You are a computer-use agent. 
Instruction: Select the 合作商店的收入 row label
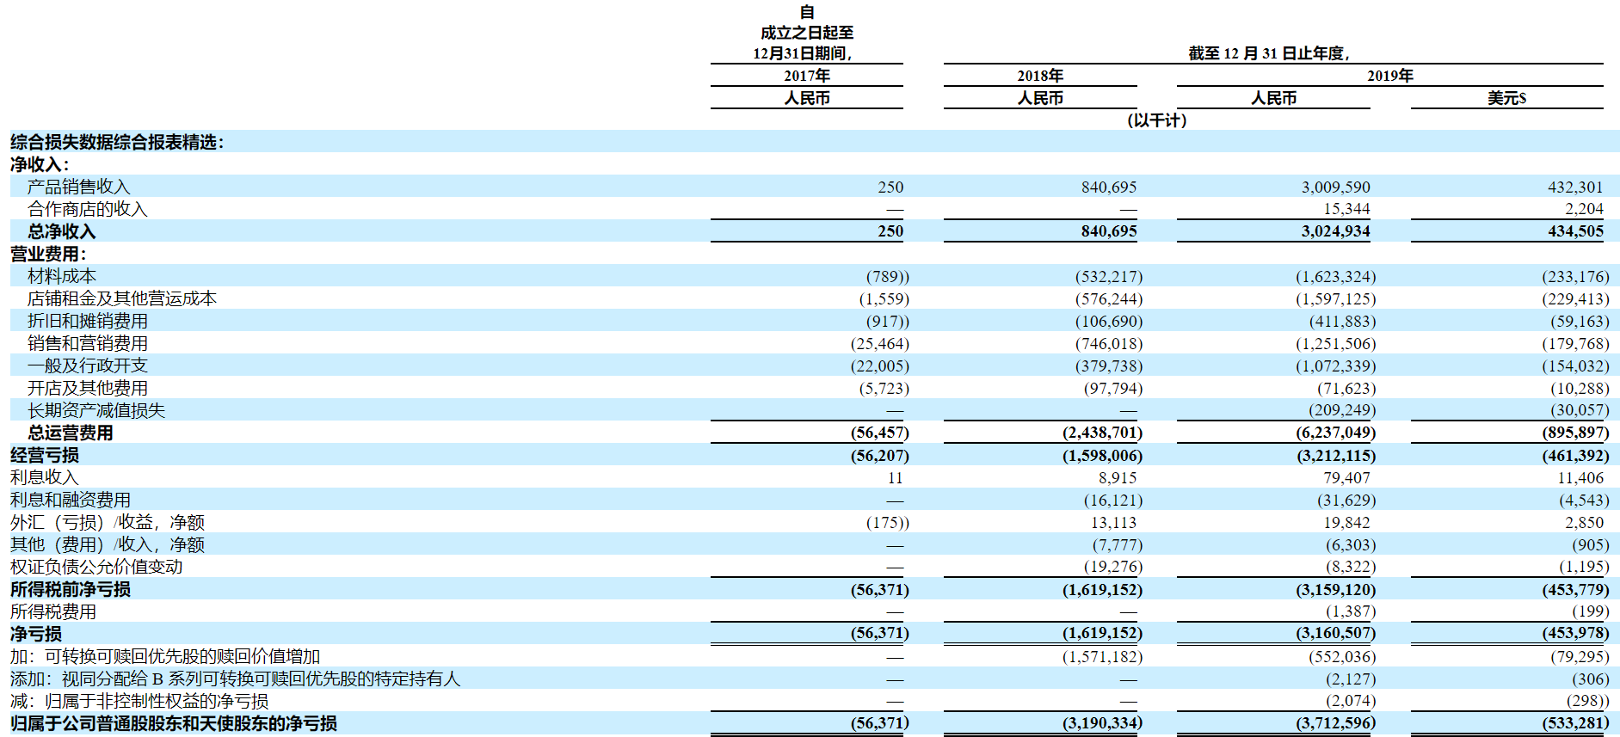87,209
